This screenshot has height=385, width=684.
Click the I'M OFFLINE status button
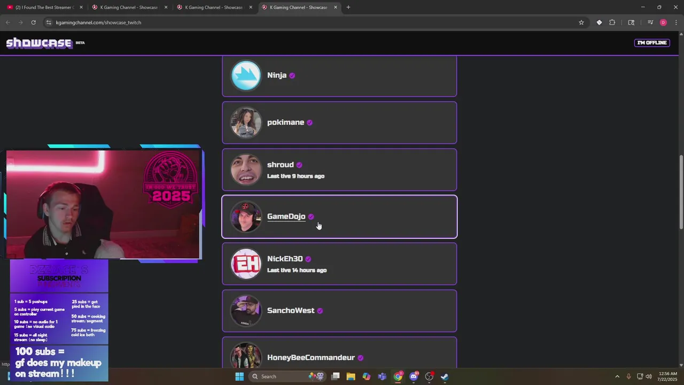[651, 43]
